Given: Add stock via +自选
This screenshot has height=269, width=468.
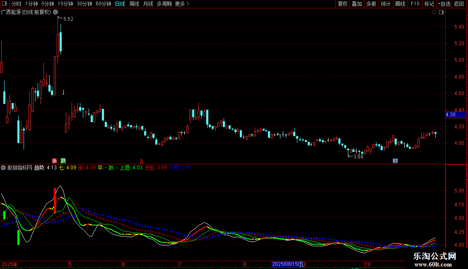Looking at the screenshot, I should [x=444, y=4].
